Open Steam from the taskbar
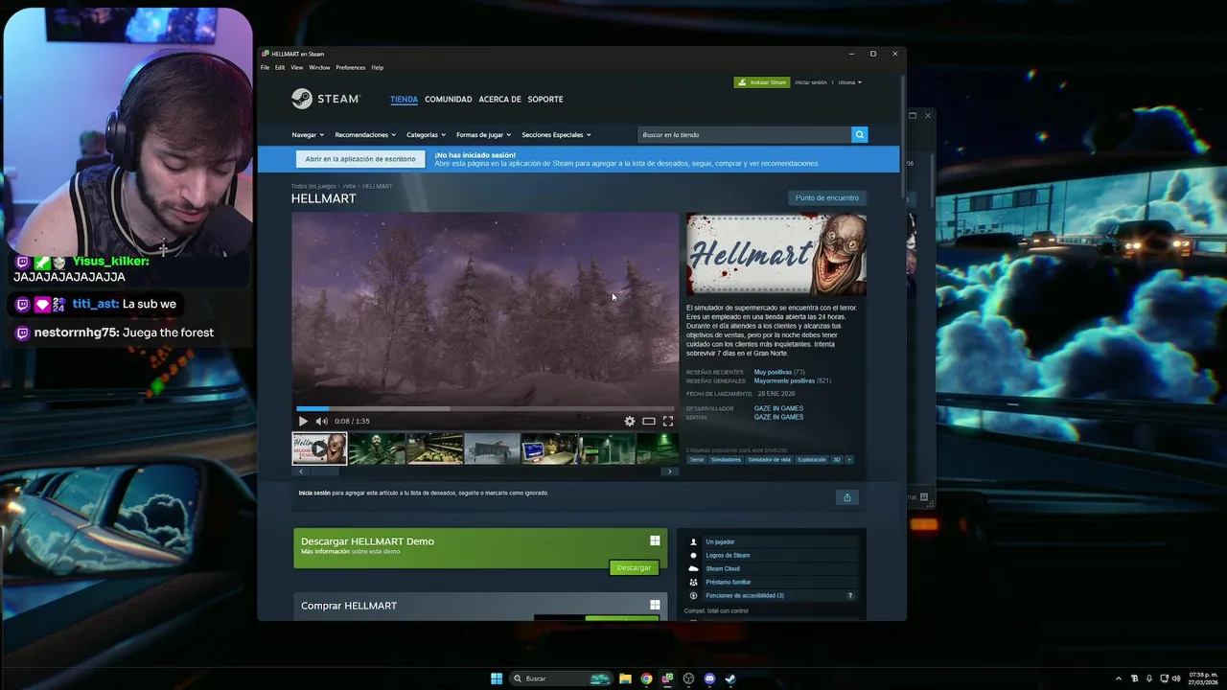The image size is (1227, 690). (x=730, y=678)
